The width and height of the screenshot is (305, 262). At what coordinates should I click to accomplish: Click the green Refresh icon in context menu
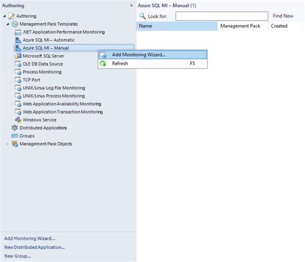pos(104,64)
